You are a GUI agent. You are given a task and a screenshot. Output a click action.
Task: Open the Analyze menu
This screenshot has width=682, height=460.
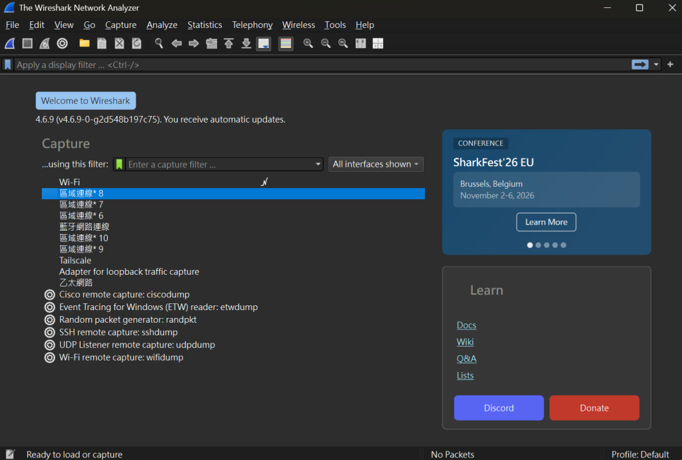(162, 25)
